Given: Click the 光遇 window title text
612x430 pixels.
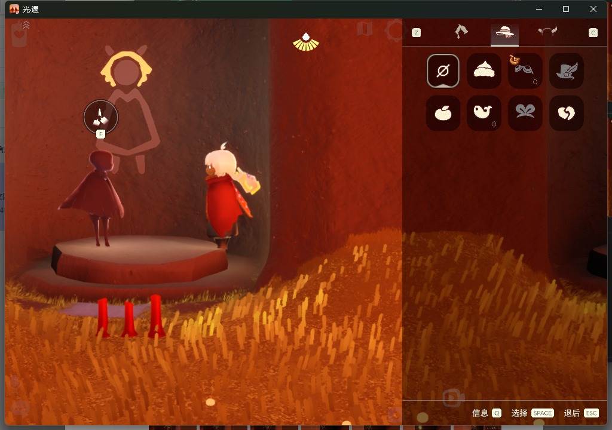Looking at the screenshot, I should [31, 10].
